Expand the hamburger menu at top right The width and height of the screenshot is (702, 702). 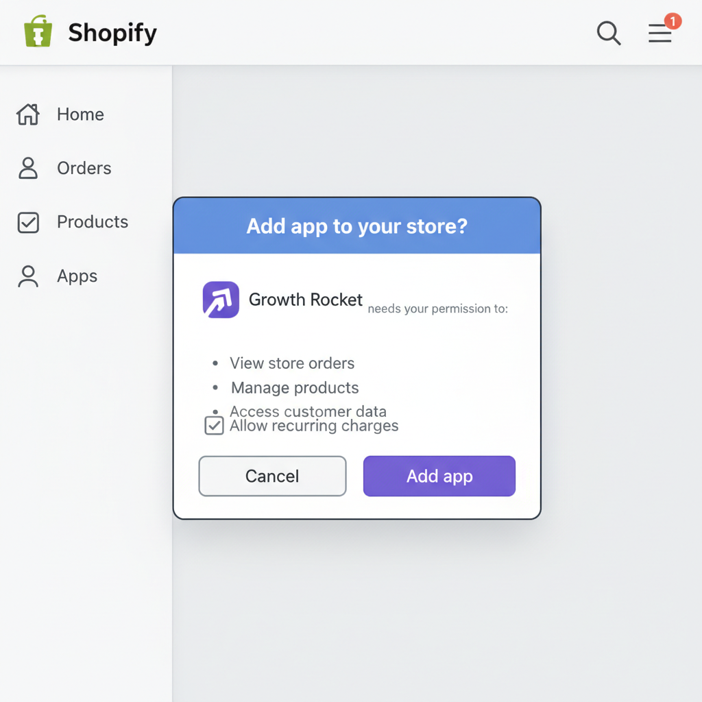[x=659, y=33]
